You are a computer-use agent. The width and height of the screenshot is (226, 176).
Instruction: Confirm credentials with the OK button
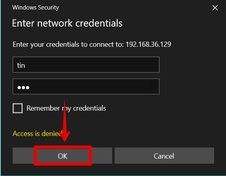(x=63, y=156)
